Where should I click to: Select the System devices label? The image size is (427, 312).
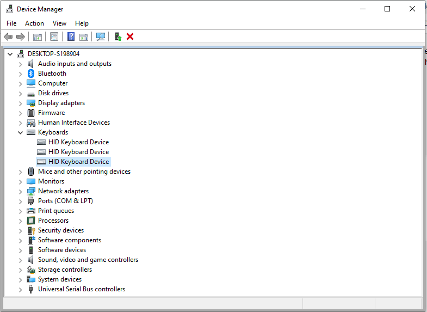pos(60,279)
